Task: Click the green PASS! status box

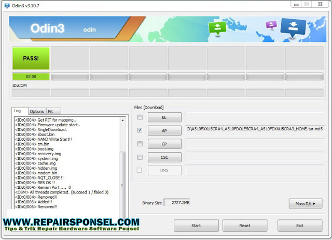Action: click(31, 58)
